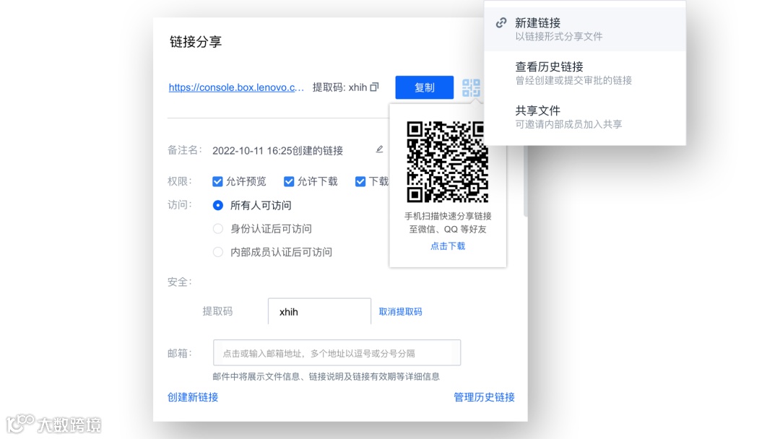Click the 手机扫描快速分享链接 caption
Screen dimensions: 780x439
coord(448,217)
